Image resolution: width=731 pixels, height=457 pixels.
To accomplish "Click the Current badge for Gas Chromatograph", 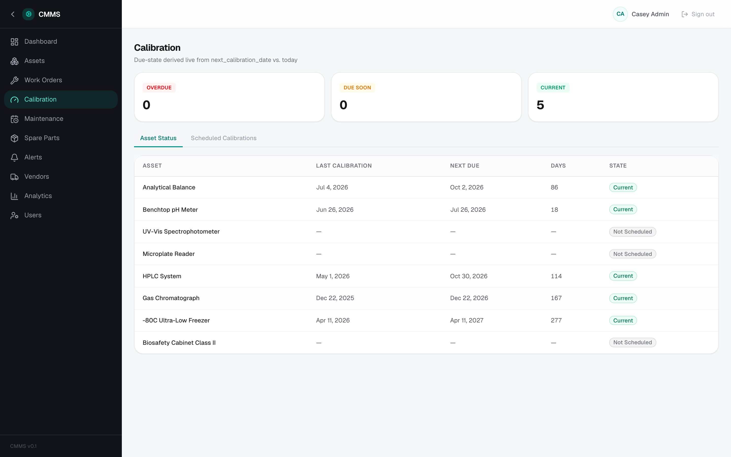I will pyautogui.click(x=623, y=298).
